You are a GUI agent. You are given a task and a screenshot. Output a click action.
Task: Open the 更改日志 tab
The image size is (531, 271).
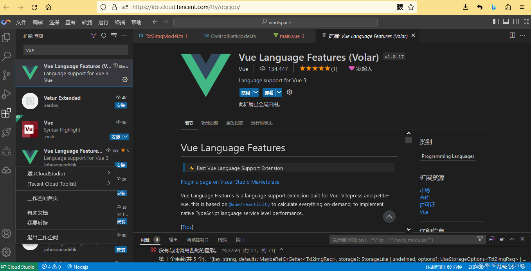pyautogui.click(x=235, y=123)
